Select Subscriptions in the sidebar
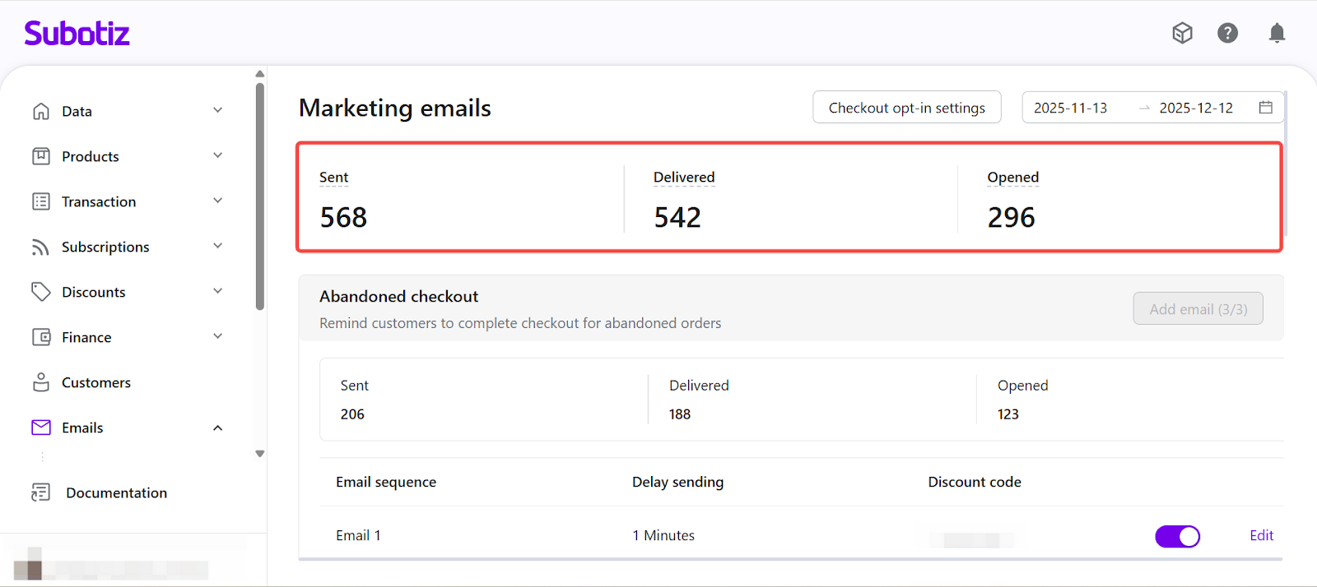This screenshot has height=587, width=1317. click(x=105, y=247)
